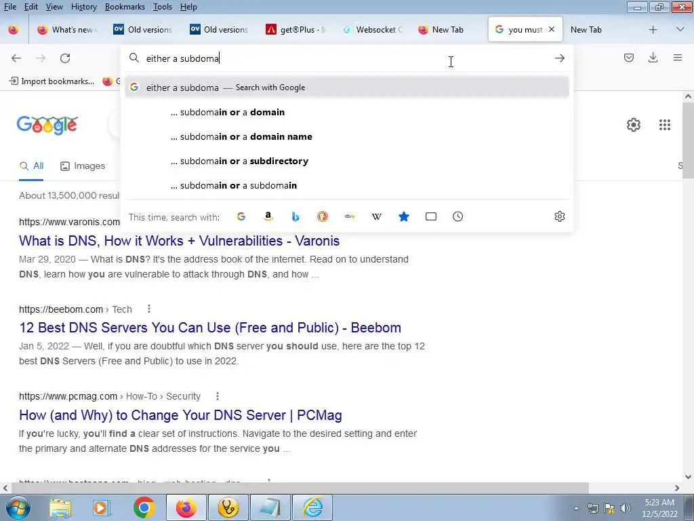Choose 'either a subdoma — Search with Google'

tap(347, 88)
